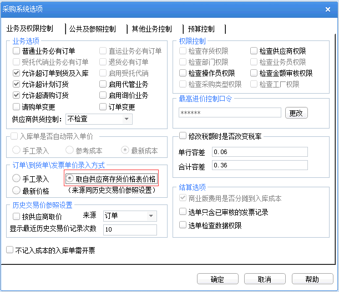This screenshot has width=339, height=292.
Task: Enable 启用代管业务 option
Action: coord(103,84)
